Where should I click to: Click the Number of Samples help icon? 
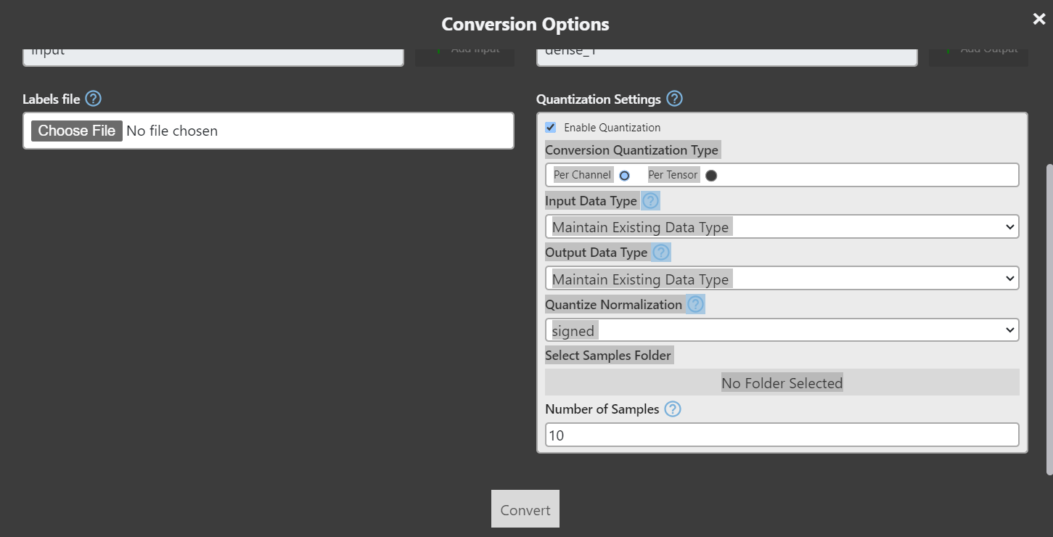coord(672,409)
